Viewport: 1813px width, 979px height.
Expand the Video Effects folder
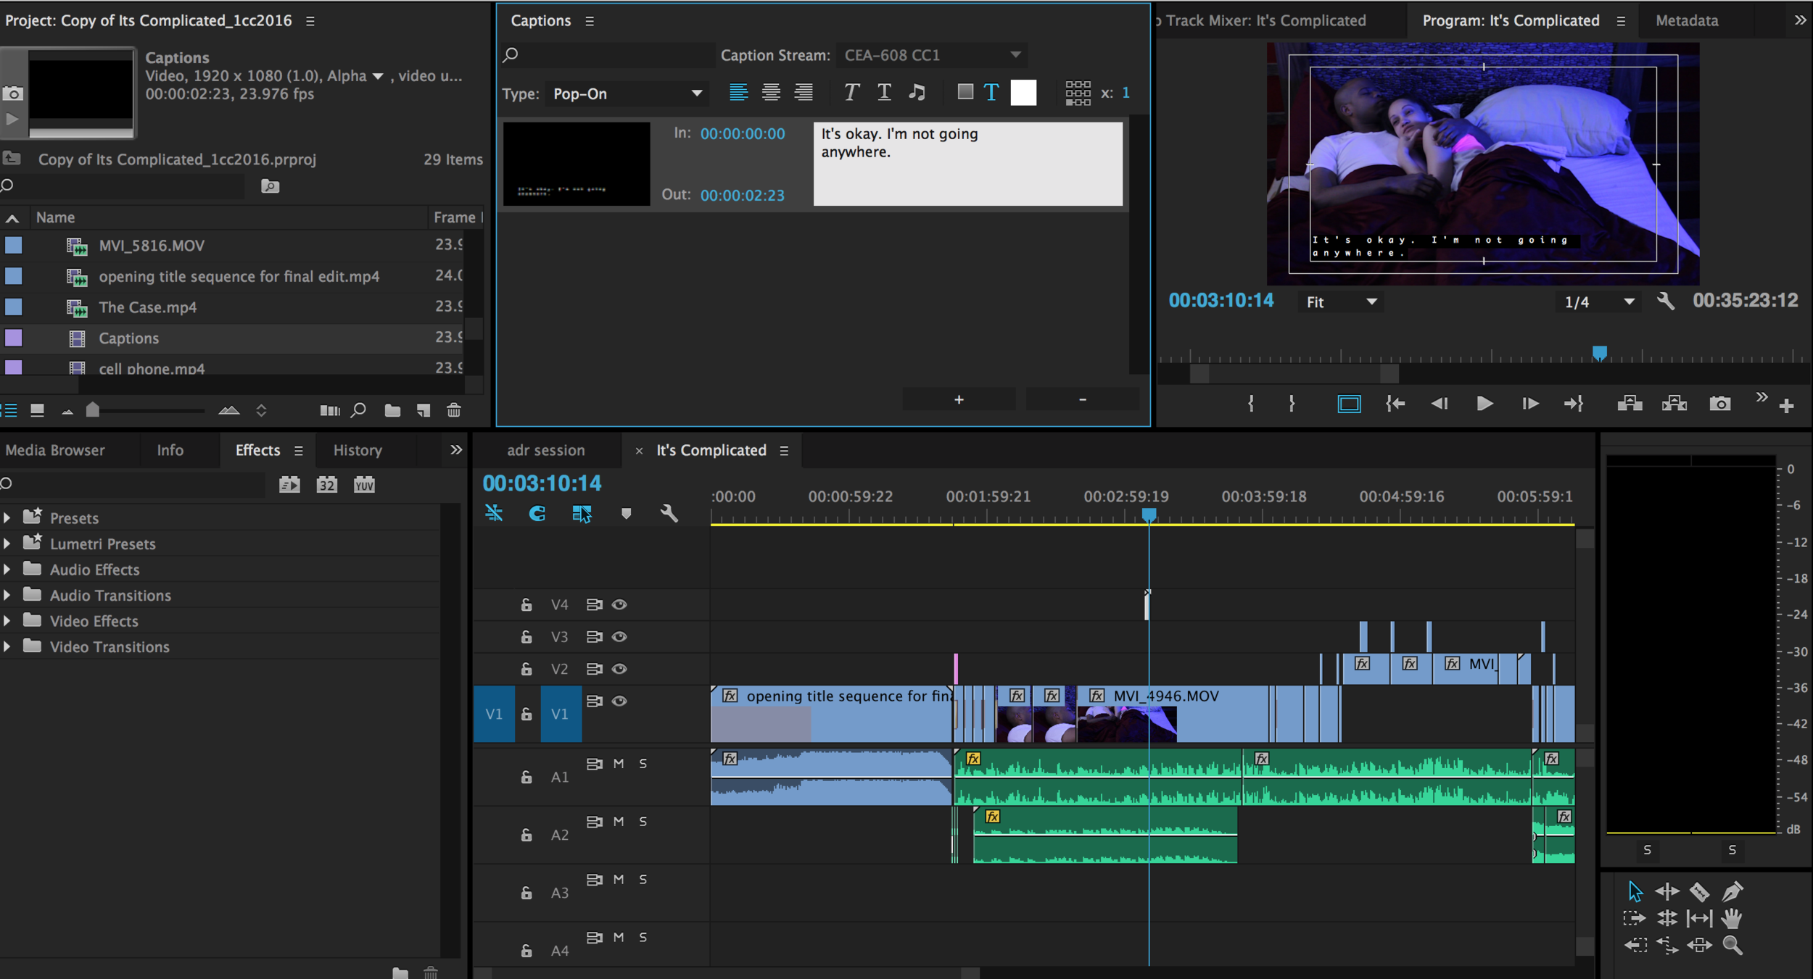coord(7,621)
